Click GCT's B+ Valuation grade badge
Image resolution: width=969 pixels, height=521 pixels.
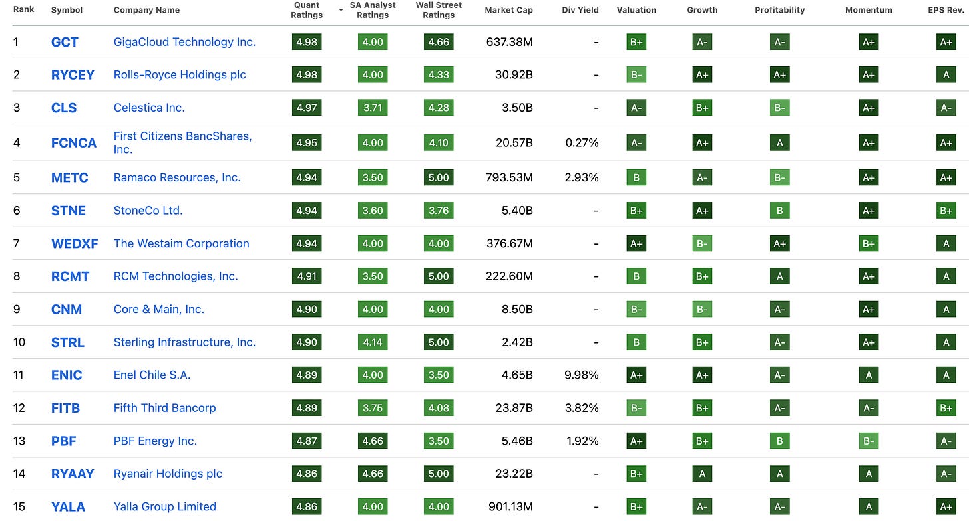(636, 42)
